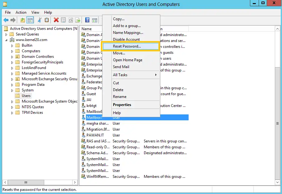This screenshot has height=194, width=282.
Task: Choose Cut in context menu
Action: (x=131, y=83)
